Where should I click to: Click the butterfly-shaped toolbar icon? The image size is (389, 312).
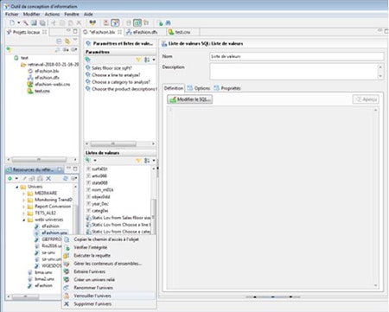pyautogui.click(x=92, y=22)
